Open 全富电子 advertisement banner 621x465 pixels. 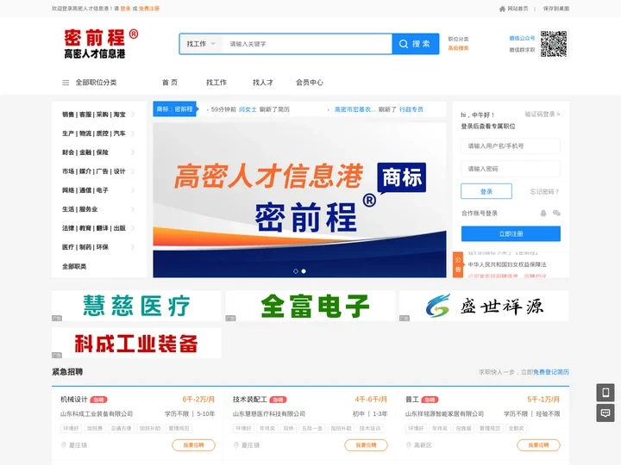tap(310, 306)
